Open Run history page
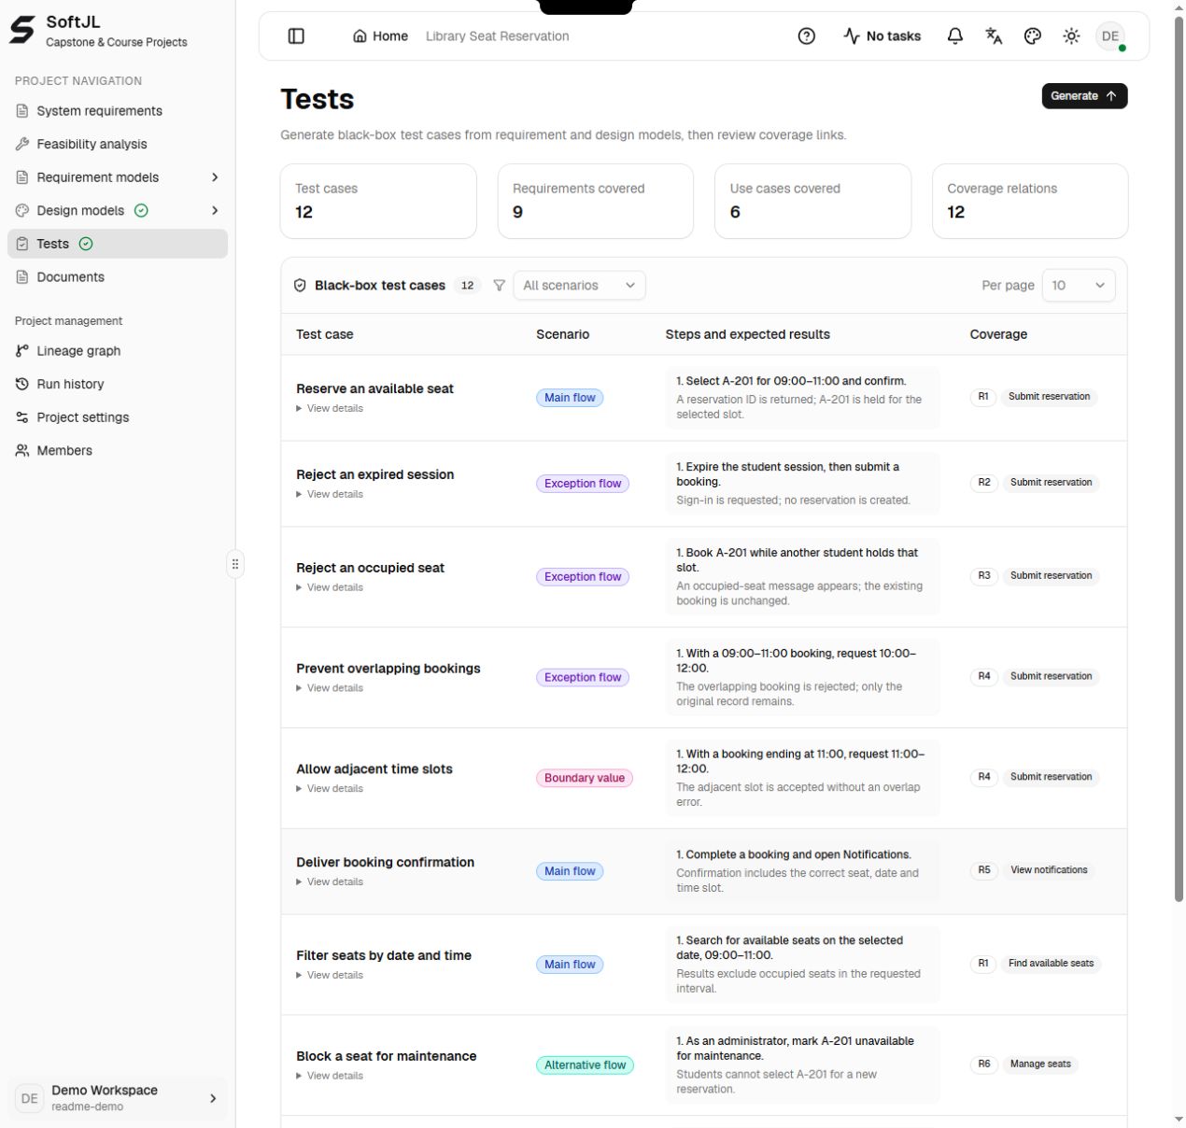Viewport: 1186px width, 1128px height. click(118, 384)
